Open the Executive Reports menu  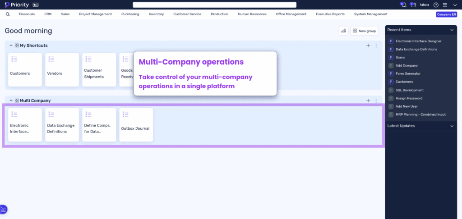(x=330, y=14)
